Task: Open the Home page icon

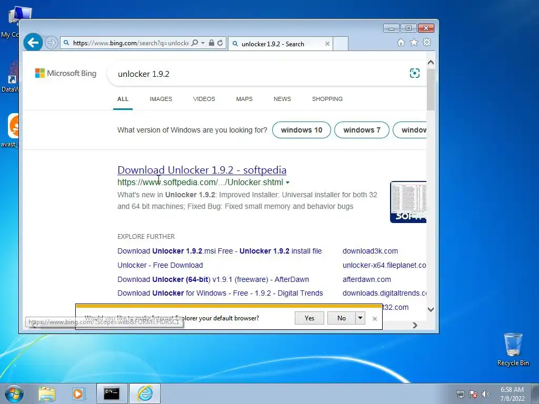Action: [401, 42]
